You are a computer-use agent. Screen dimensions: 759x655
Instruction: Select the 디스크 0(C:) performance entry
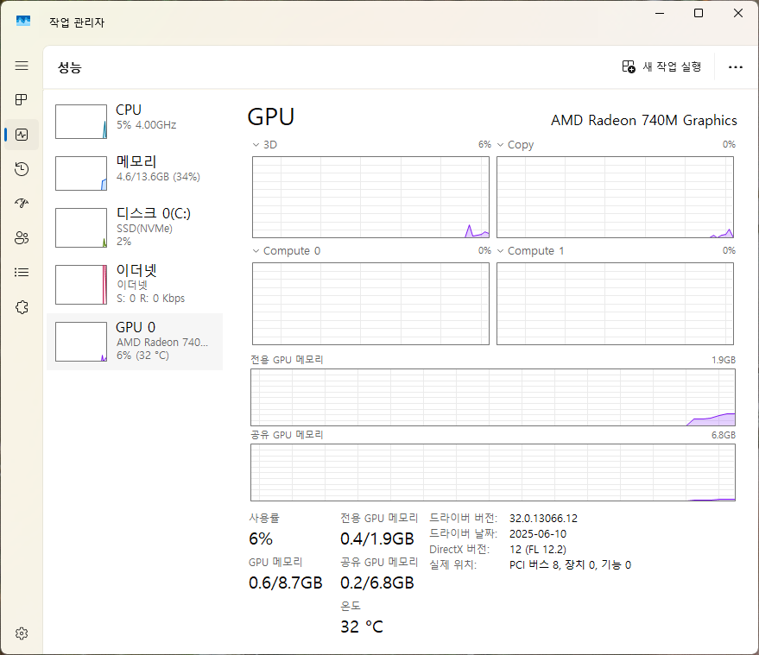tap(135, 227)
